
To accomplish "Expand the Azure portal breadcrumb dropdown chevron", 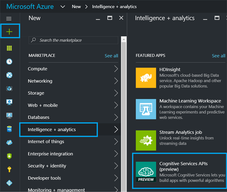I will pyautogui.click(x=63, y=7).
